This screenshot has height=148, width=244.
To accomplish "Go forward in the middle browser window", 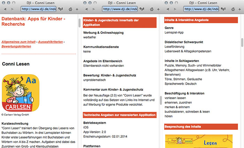I will click(94, 9).
